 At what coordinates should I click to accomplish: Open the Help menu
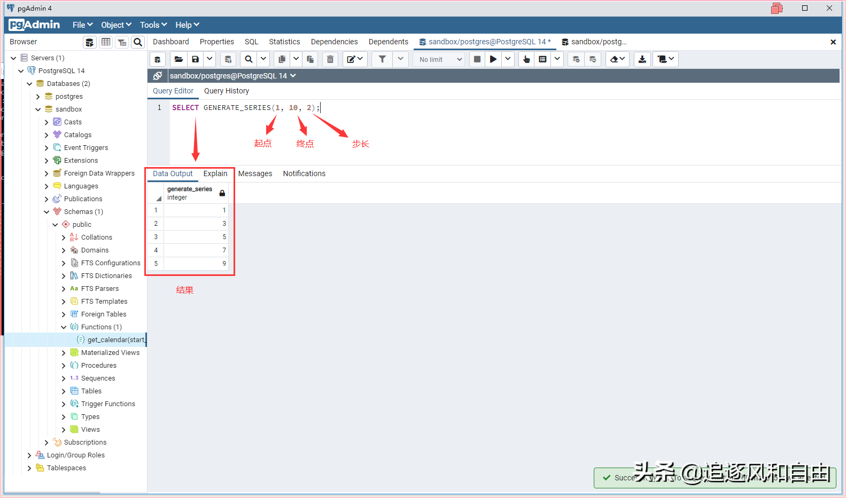187,25
